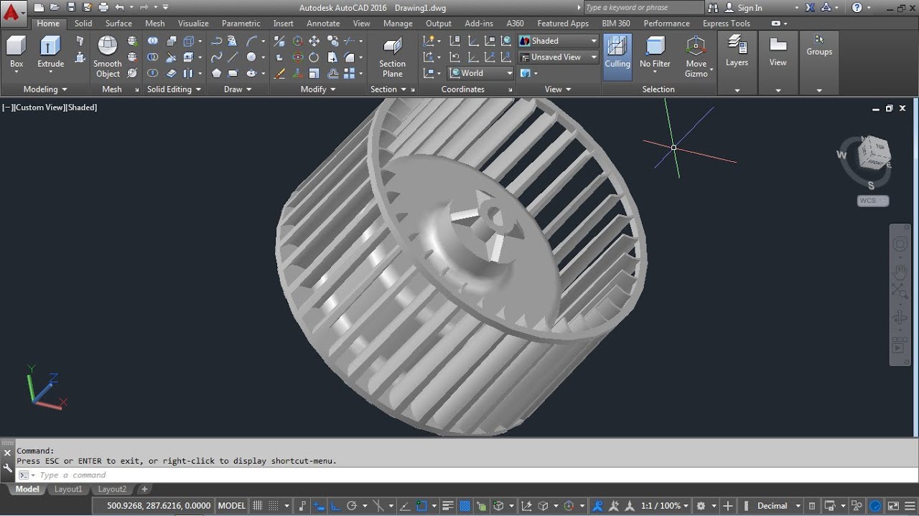Click the keyword search box

[643, 8]
